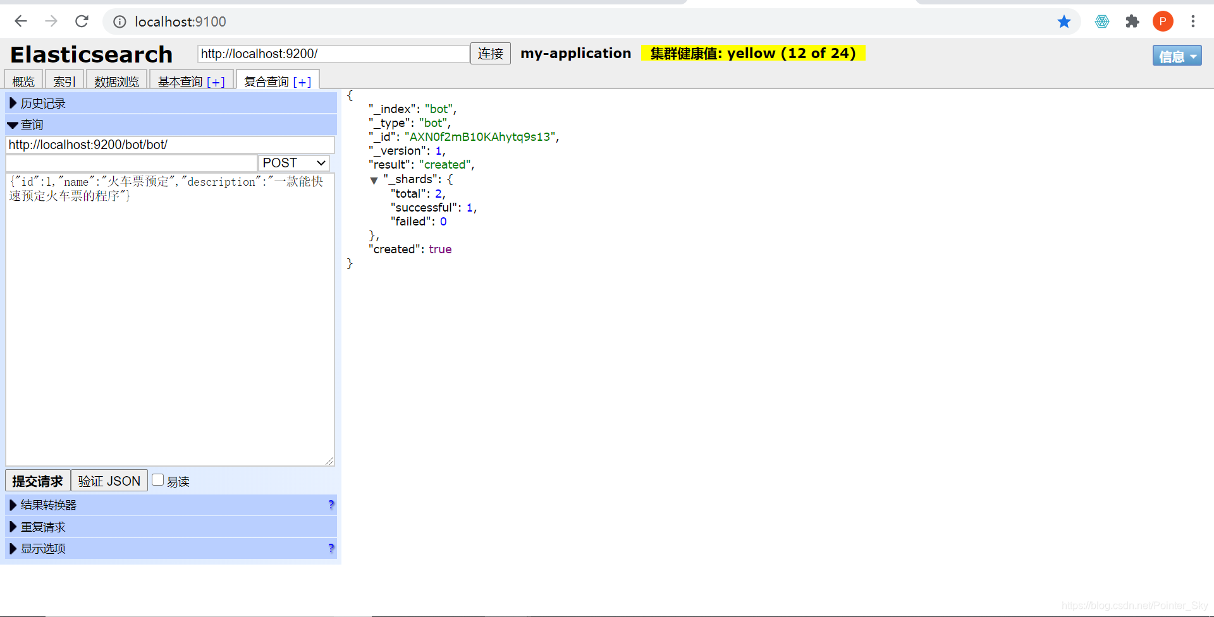Viewport: 1214px width, 617px height.
Task: Open the Extensions puzzle menu
Action: point(1132,21)
